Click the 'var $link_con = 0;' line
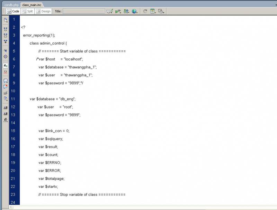Screen dimensions: 277x210 54,131
